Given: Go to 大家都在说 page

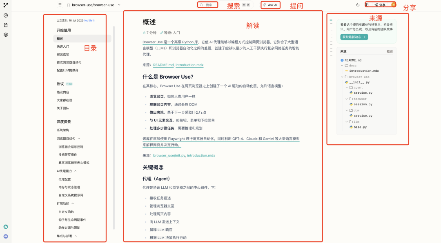Looking at the screenshot, I should coord(65,100).
